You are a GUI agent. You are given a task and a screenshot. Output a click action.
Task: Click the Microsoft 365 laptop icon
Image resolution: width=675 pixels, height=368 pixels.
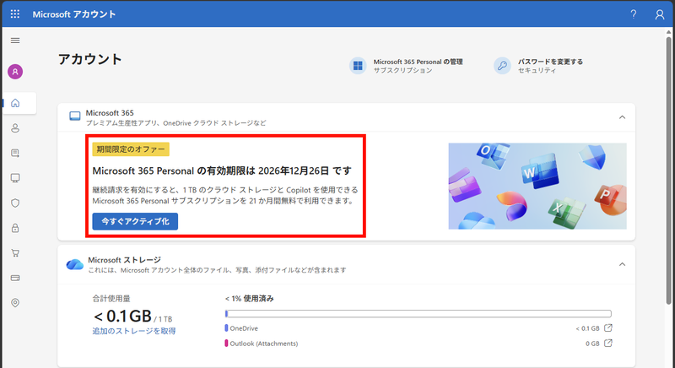[x=75, y=116]
